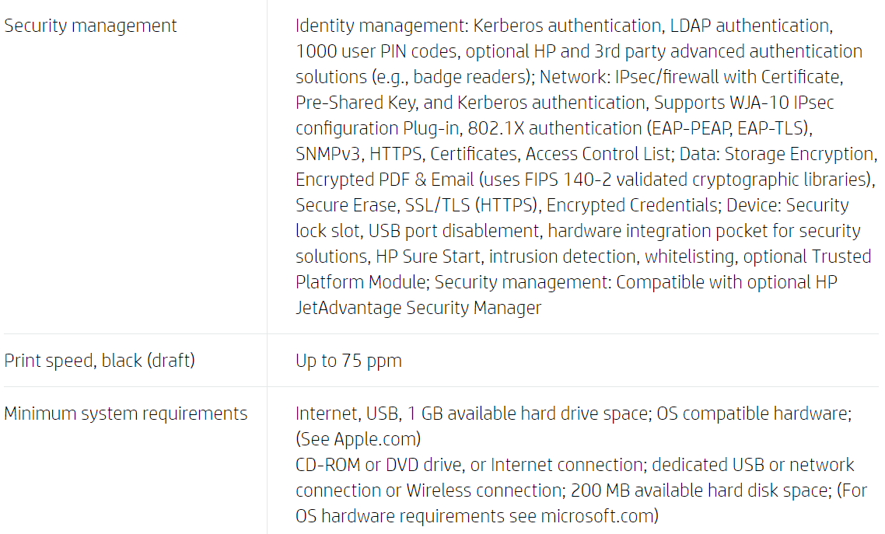Image resolution: width=885 pixels, height=534 pixels.
Task: Click "Encrypted PDF & Email" text
Action: click(384, 180)
